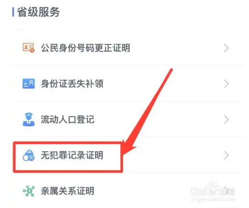
Task: Click the jingyan.baidu.com watermark text
Action: tap(213, 199)
